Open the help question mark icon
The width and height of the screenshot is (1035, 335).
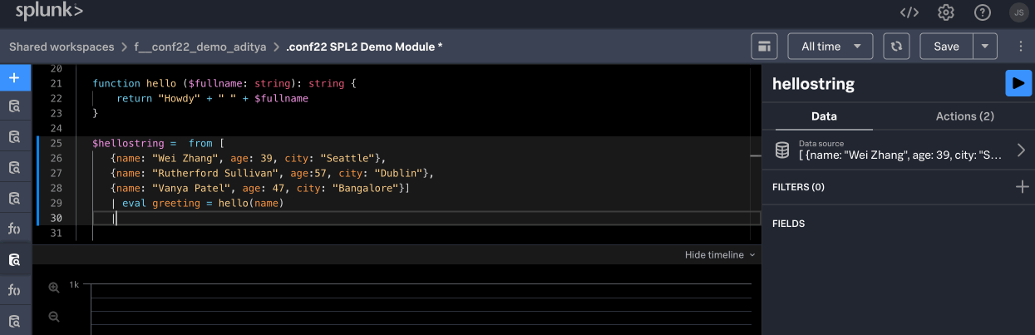pyautogui.click(x=983, y=12)
